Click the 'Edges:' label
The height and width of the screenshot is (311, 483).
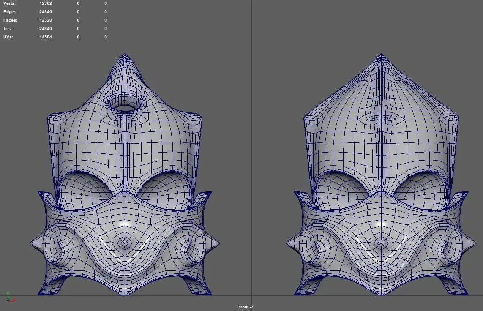click(x=11, y=12)
